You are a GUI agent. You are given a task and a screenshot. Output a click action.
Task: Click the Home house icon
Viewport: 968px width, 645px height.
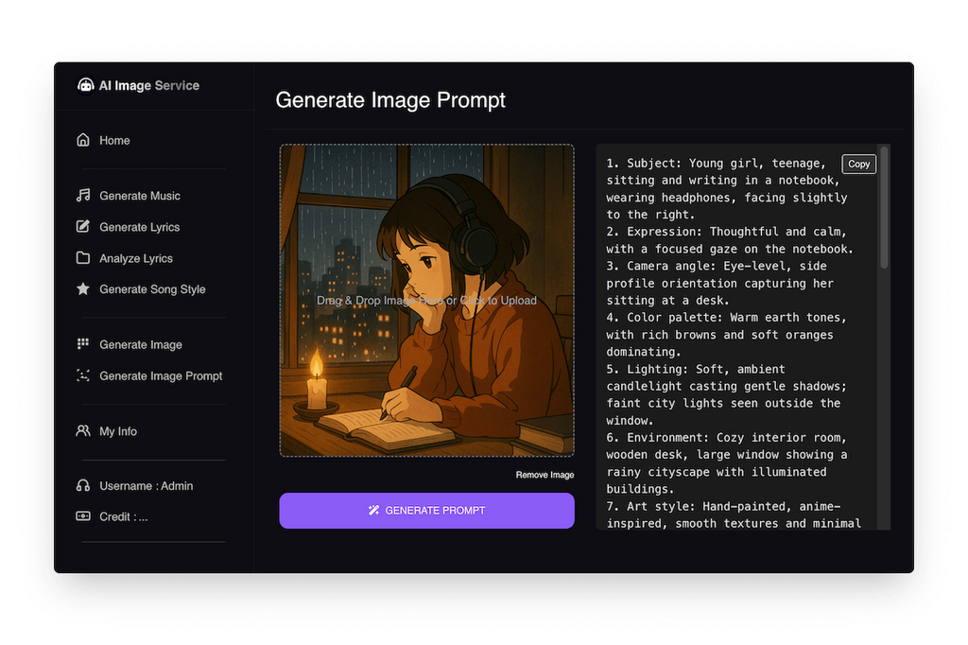(83, 140)
